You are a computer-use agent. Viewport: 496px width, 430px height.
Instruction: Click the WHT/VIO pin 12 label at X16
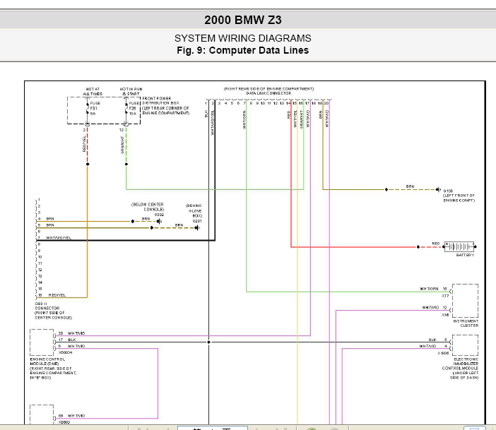[x=435, y=307]
